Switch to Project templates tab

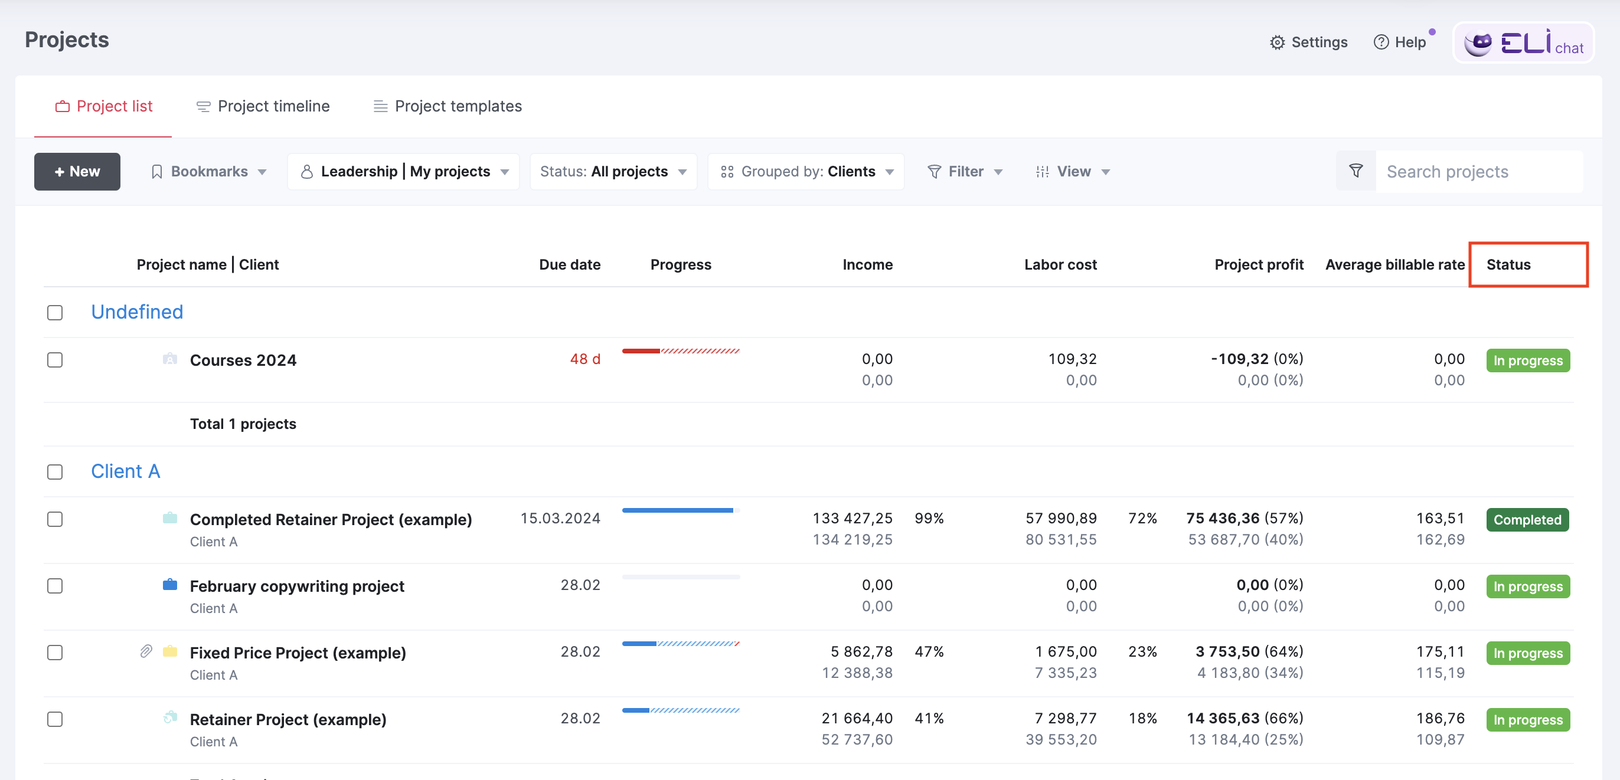(448, 106)
